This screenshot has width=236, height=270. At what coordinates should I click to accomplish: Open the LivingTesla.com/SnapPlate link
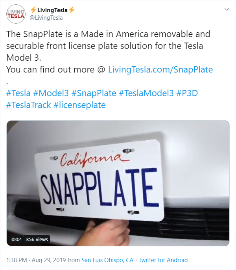click(160, 69)
